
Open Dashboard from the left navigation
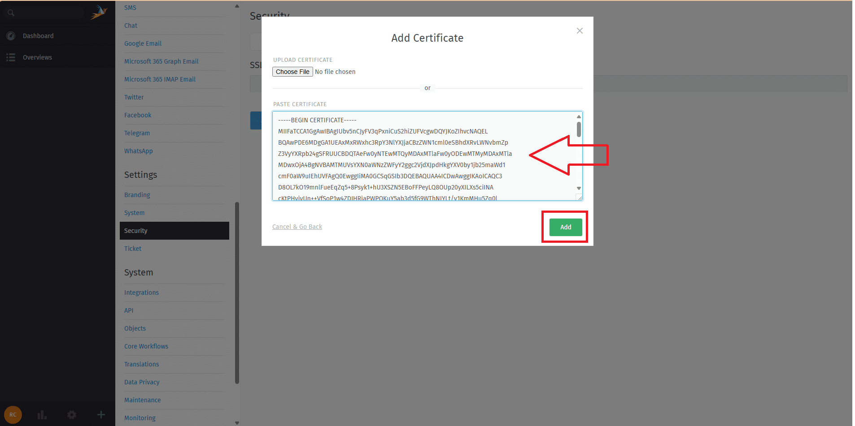pyautogui.click(x=38, y=36)
